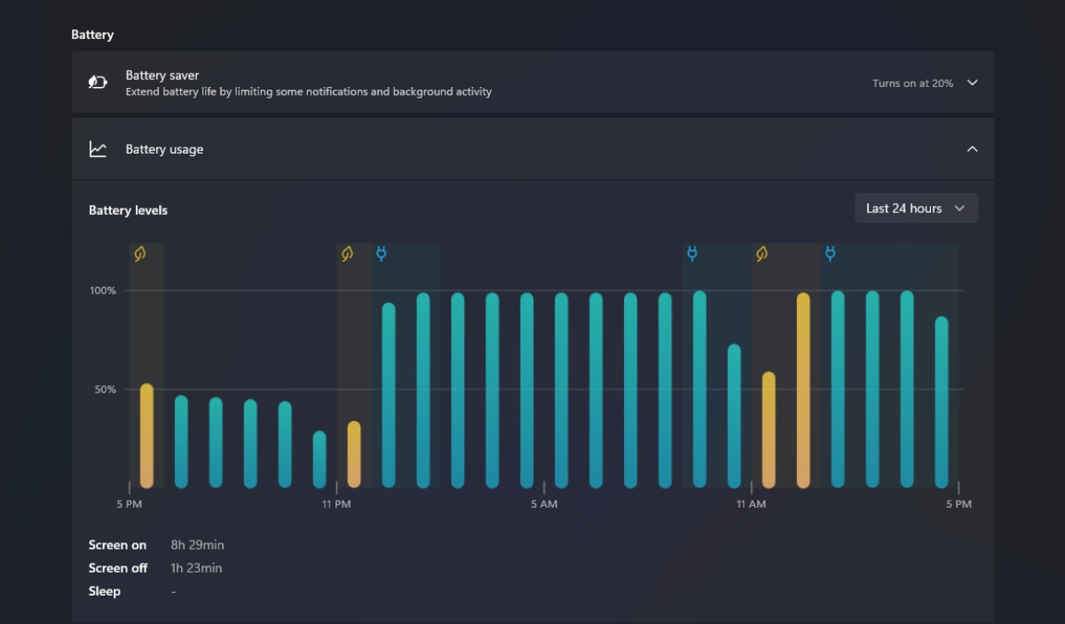Viewport: 1065px width, 624px height.
Task: Expand the Battery saver chevron
Action: pyautogui.click(x=972, y=83)
